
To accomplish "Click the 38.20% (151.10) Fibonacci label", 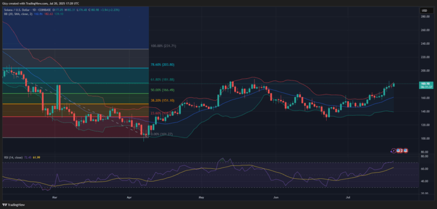I will click(162, 101).
